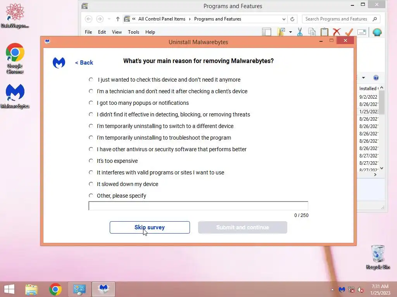
Task: Click the blue shell toolbar icon
Action: tap(377, 32)
